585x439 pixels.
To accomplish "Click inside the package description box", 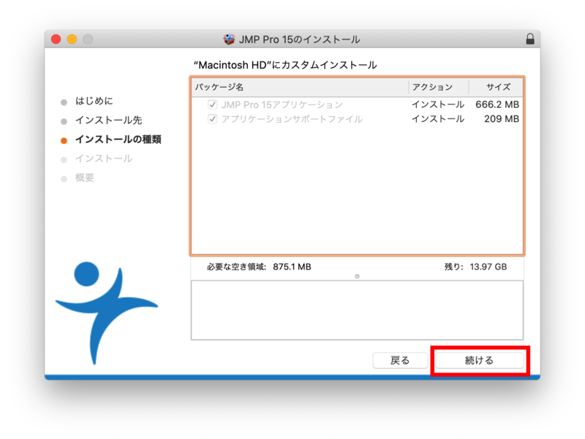I will point(357,310).
